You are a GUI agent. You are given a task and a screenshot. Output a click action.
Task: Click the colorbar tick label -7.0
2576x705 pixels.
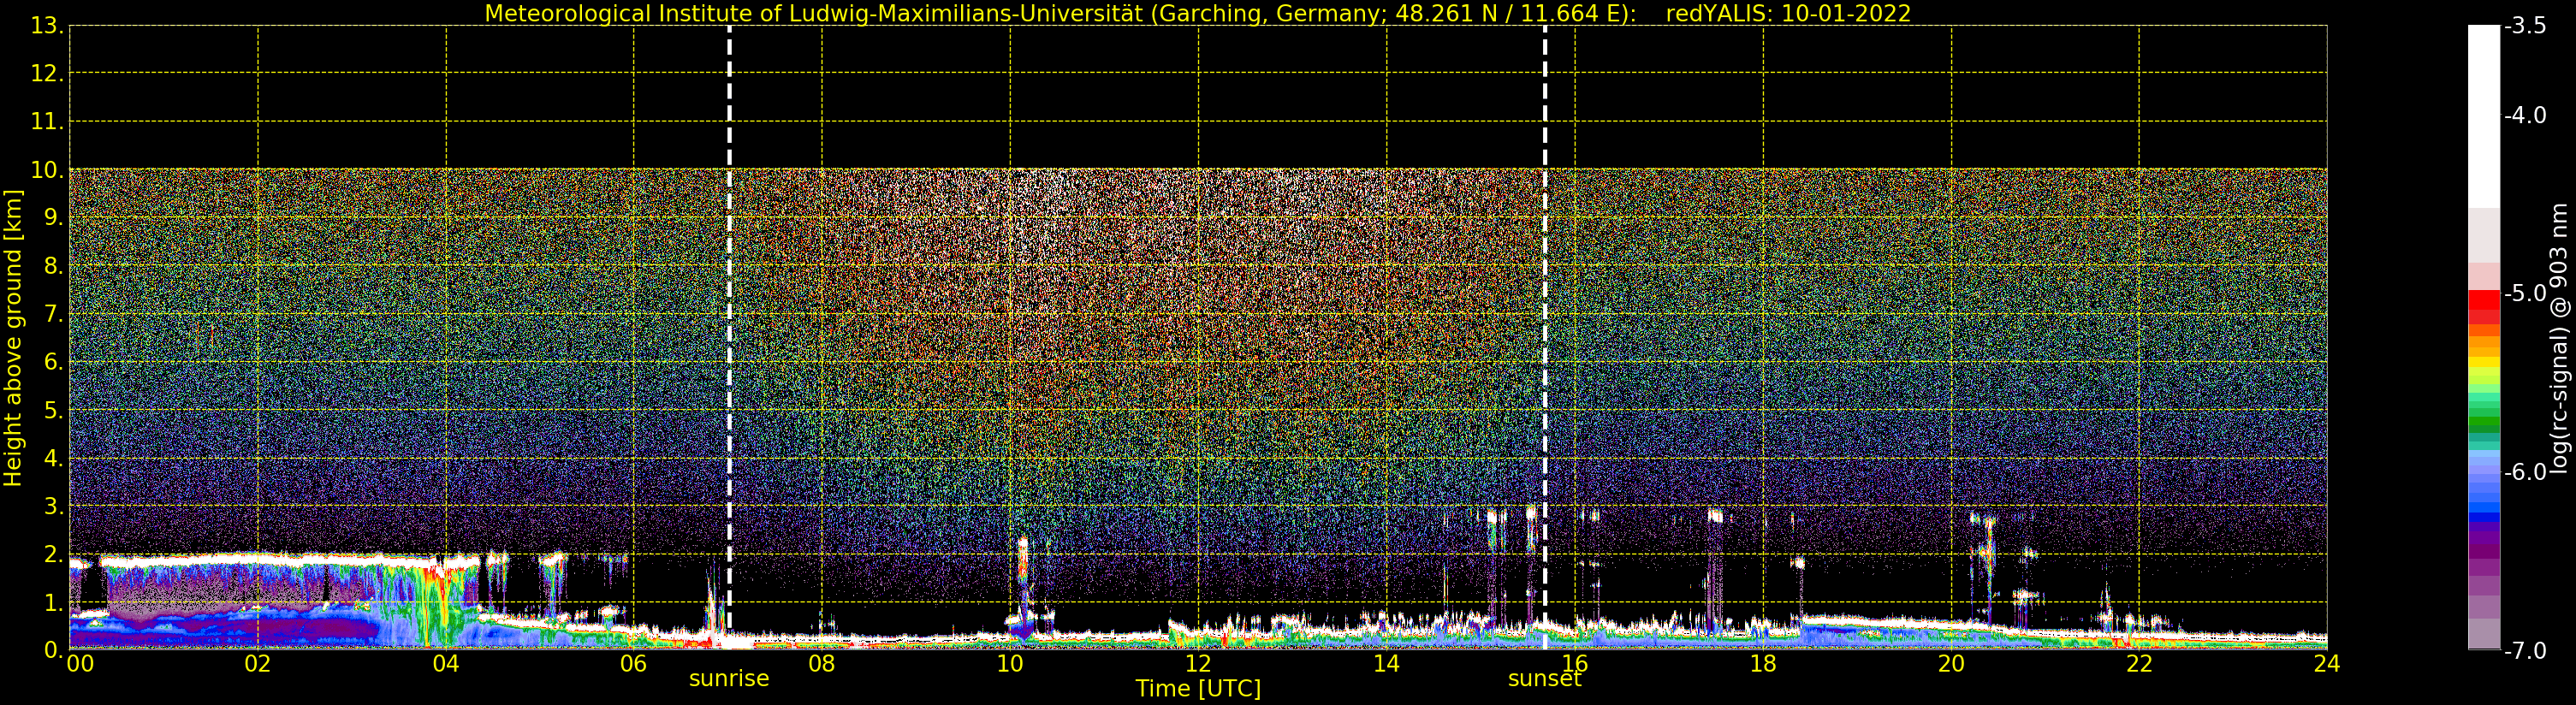tap(2525, 651)
